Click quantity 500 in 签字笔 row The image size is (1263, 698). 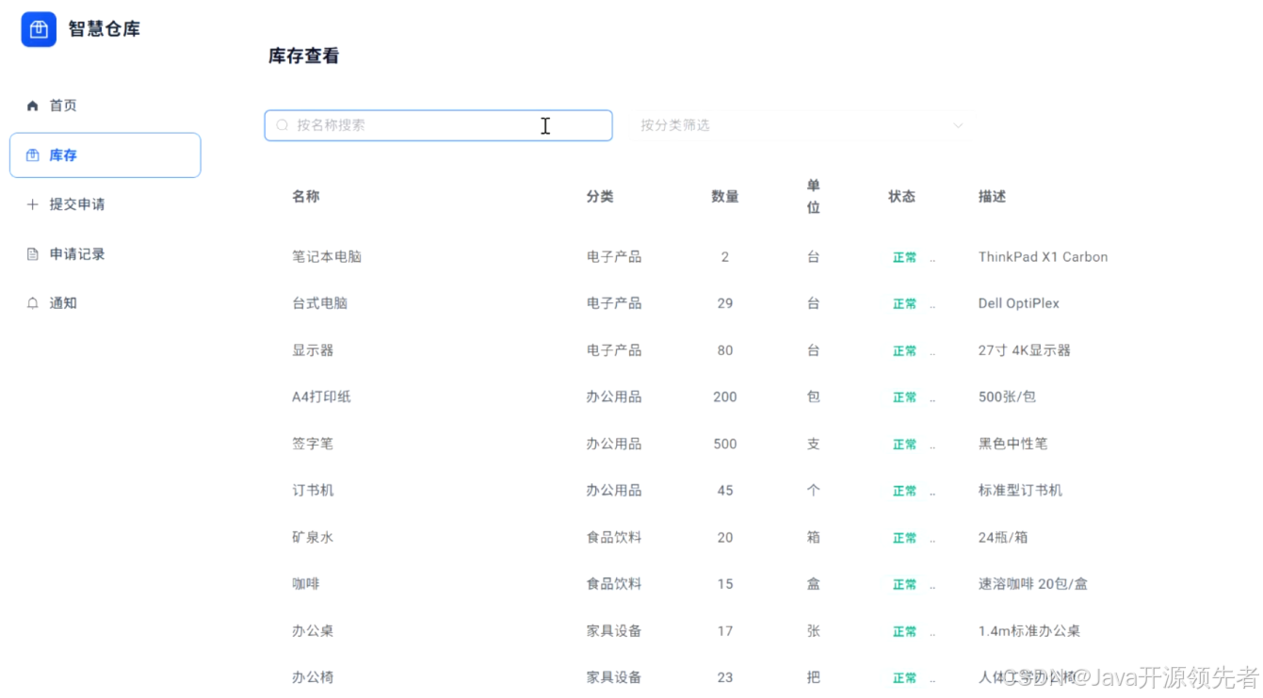(725, 444)
